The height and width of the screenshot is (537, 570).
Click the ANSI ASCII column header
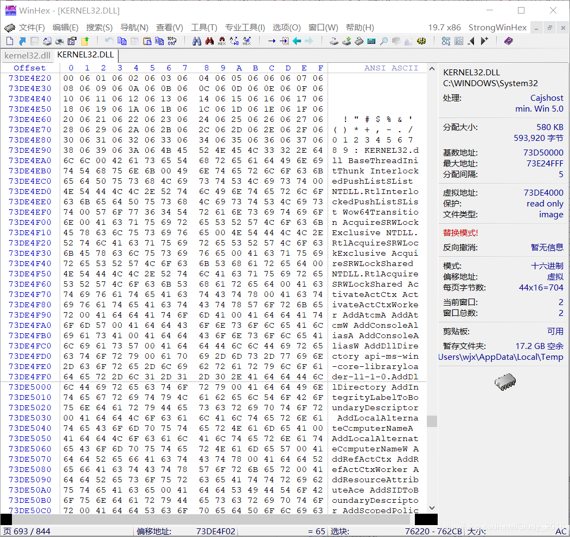392,68
